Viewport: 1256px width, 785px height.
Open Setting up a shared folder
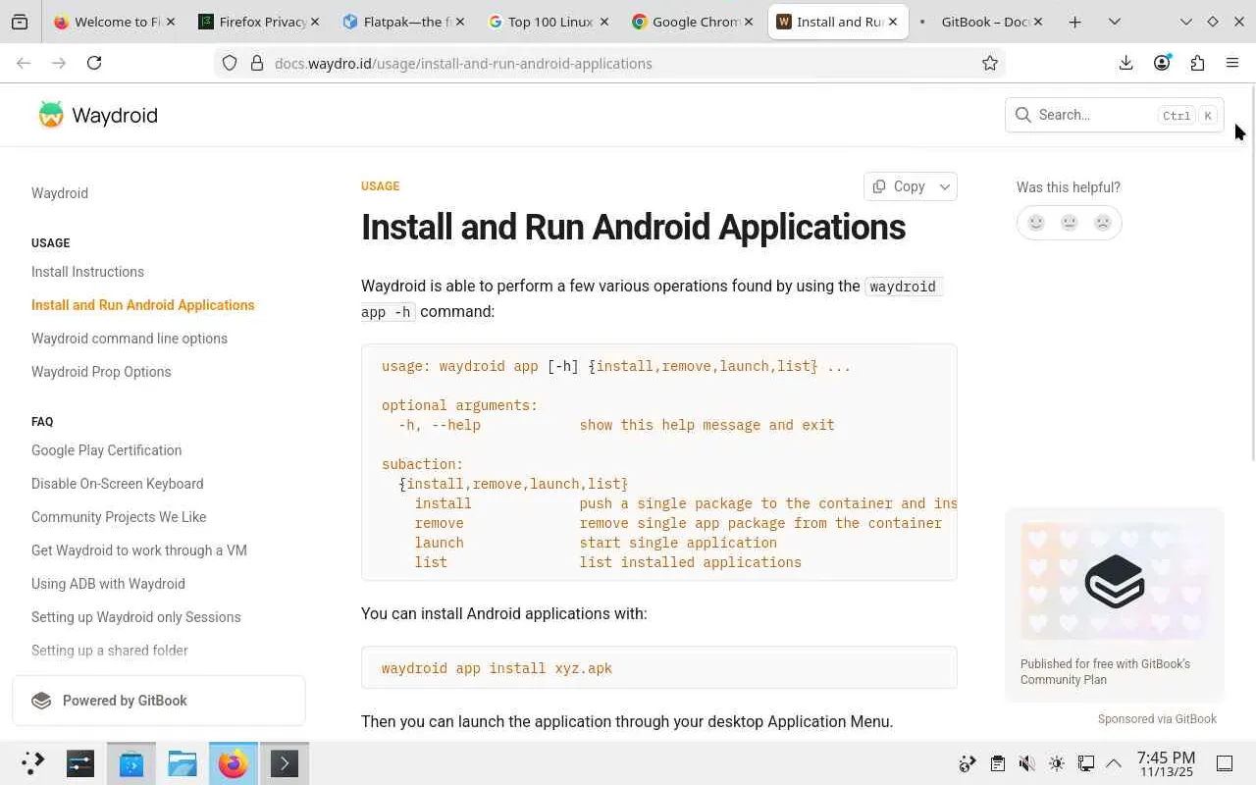109,651
